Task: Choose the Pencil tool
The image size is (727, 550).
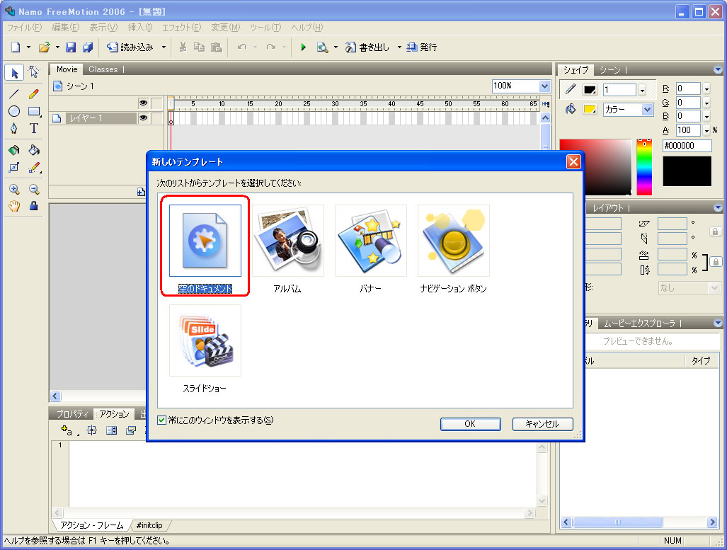Action: 33,93
